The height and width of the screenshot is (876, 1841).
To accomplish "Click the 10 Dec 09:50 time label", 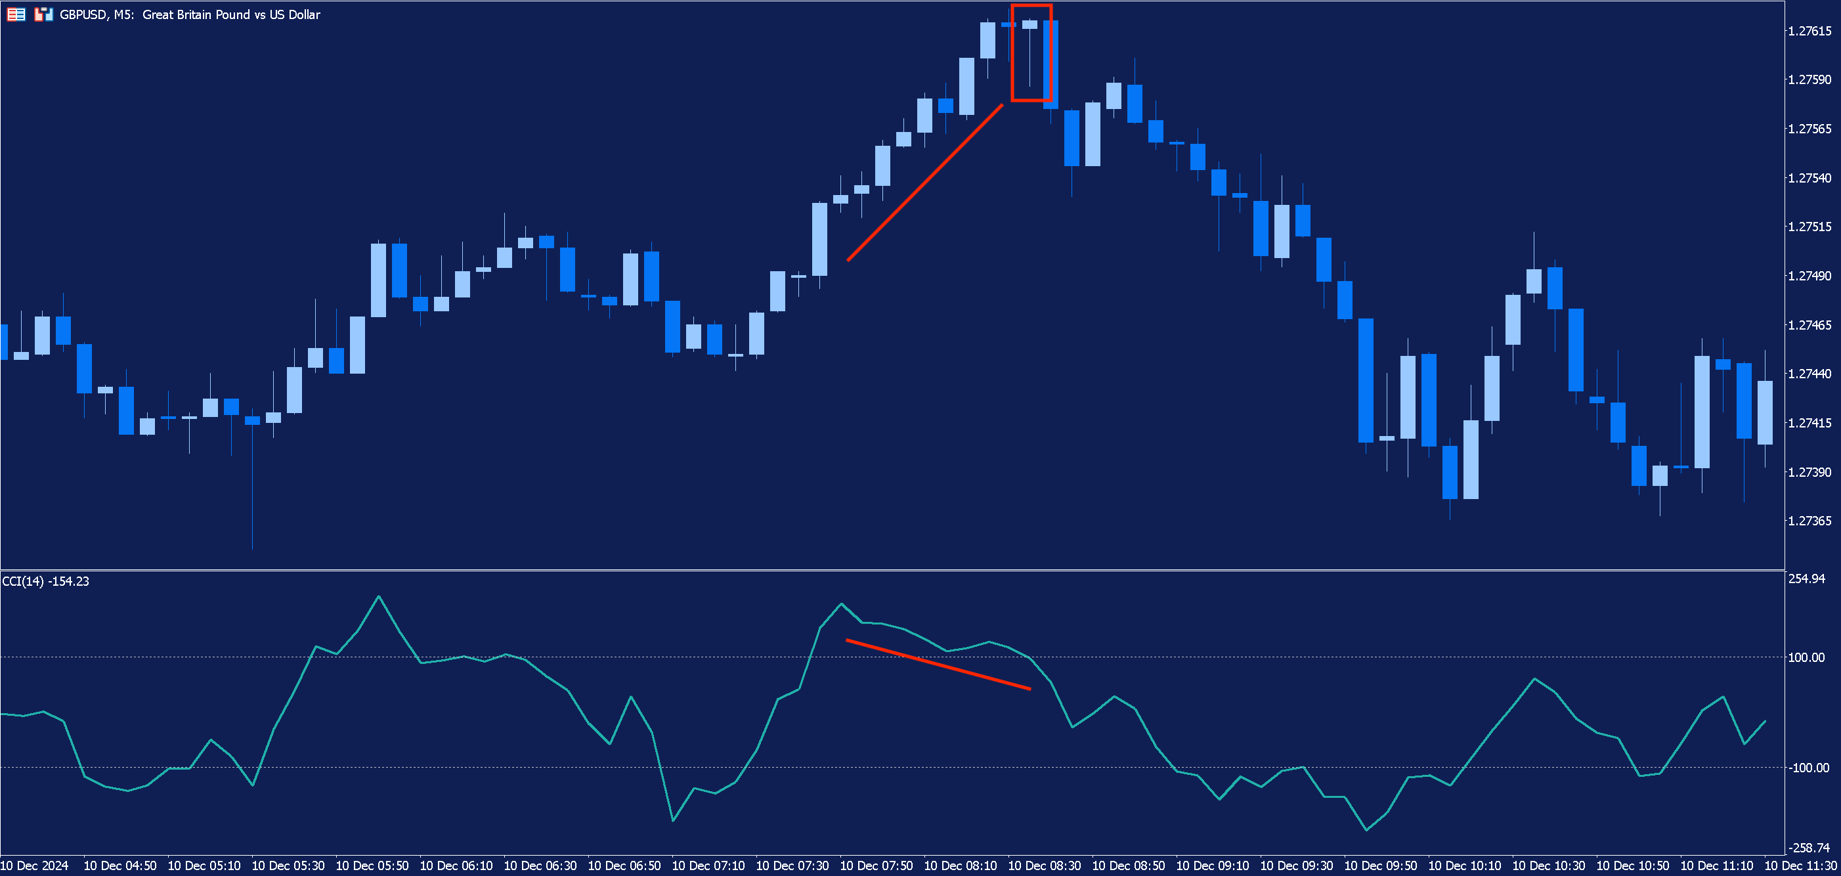I will [1381, 866].
